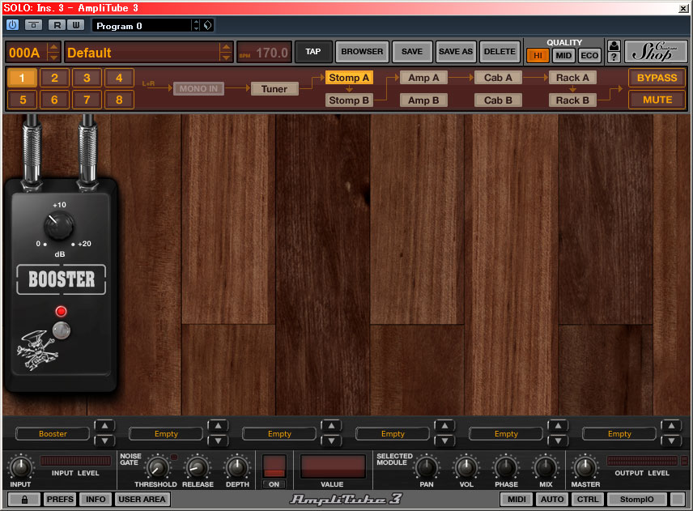The height and width of the screenshot is (511, 693).
Task: Toggle the MONO IN input mode
Action: pyautogui.click(x=198, y=89)
